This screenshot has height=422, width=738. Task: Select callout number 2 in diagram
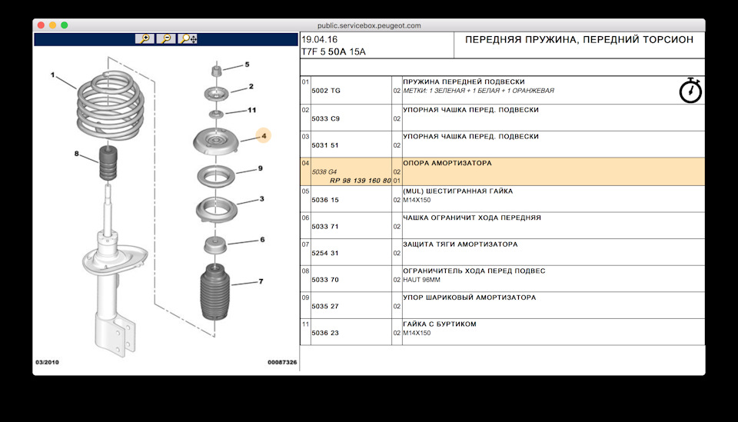pos(251,87)
